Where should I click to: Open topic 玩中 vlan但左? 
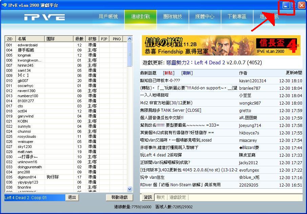point(152,177)
